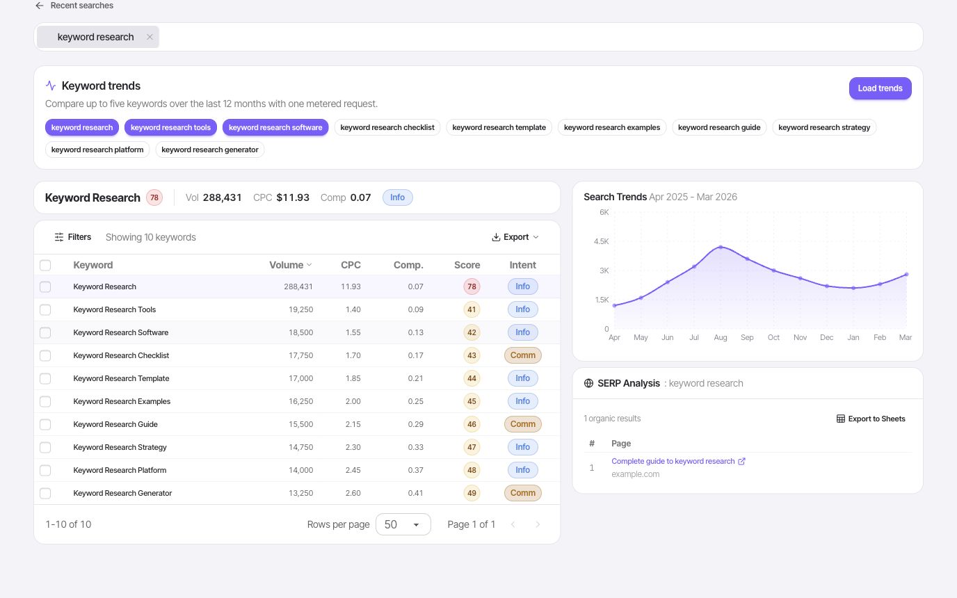Check the Keyword Research Guide row checkbox

pos(45,424)
